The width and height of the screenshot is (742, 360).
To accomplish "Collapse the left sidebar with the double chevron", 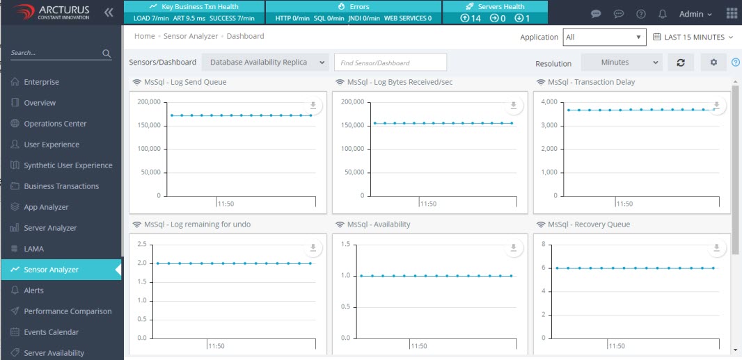I will pyautogui.click(x=109, y=13).
